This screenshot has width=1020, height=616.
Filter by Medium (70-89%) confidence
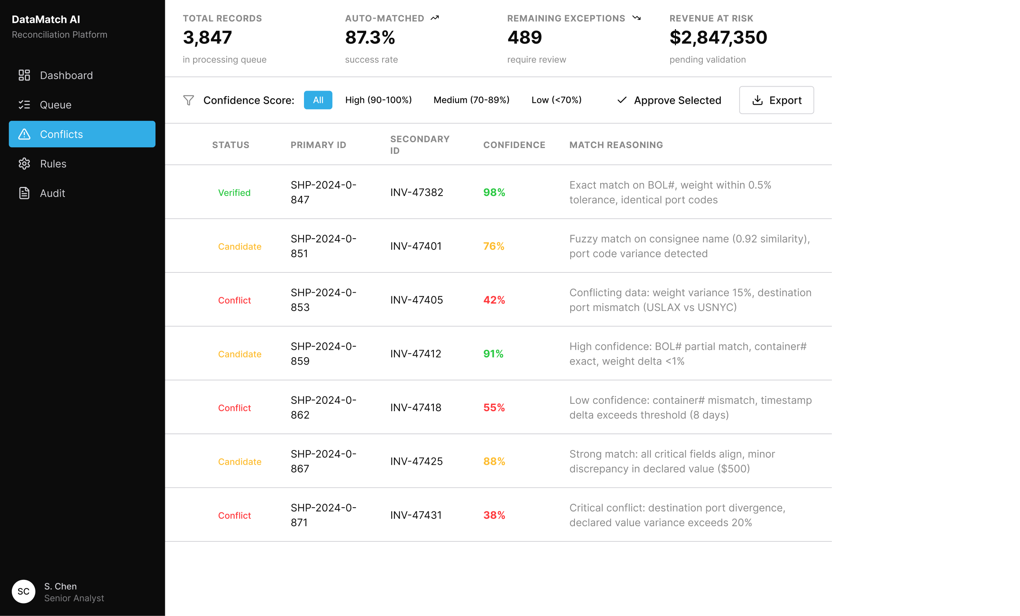(x=471, y=100)
